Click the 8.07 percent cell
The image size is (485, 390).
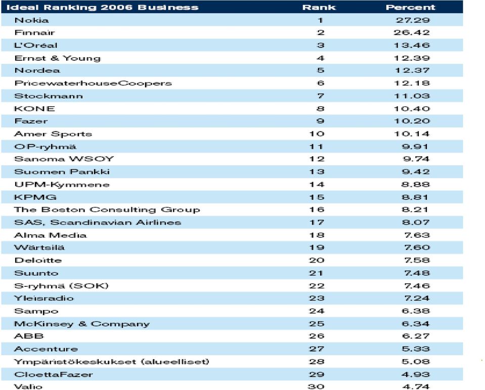click(x=416, y=223)
